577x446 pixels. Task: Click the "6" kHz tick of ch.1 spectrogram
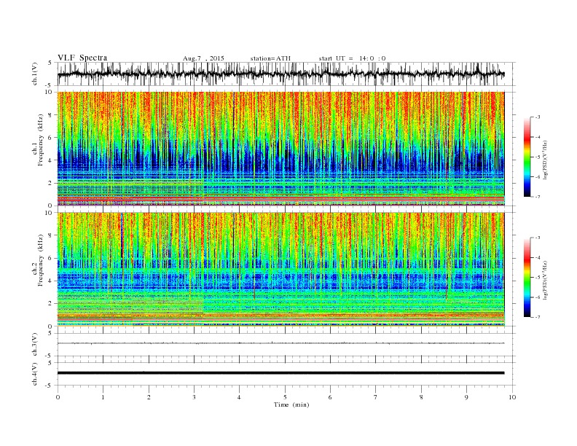click(x=51, y=138)
